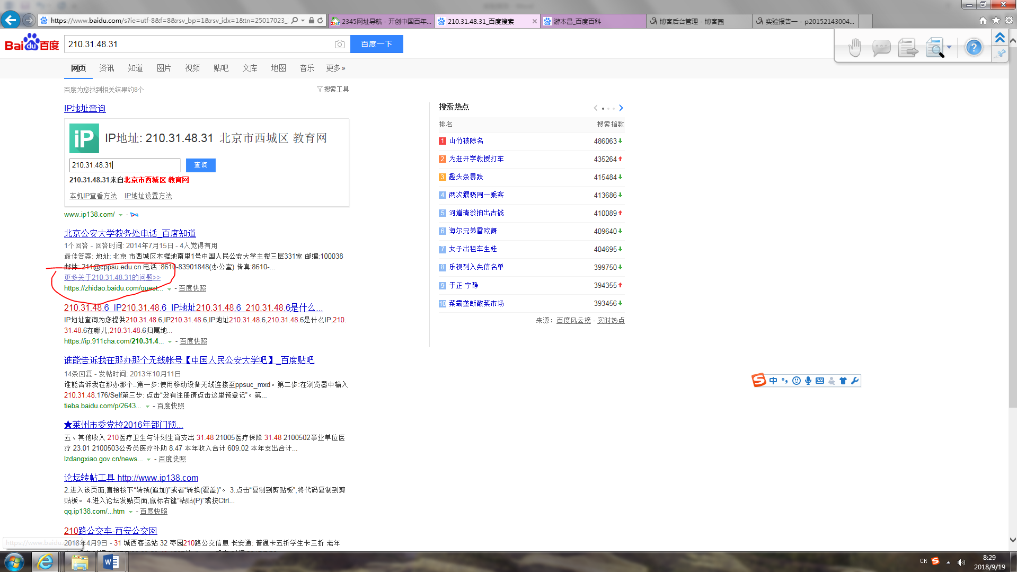1017x572 pixels.
Task: Open Sogou emoji smiley panel
Action: click(797, 381)
